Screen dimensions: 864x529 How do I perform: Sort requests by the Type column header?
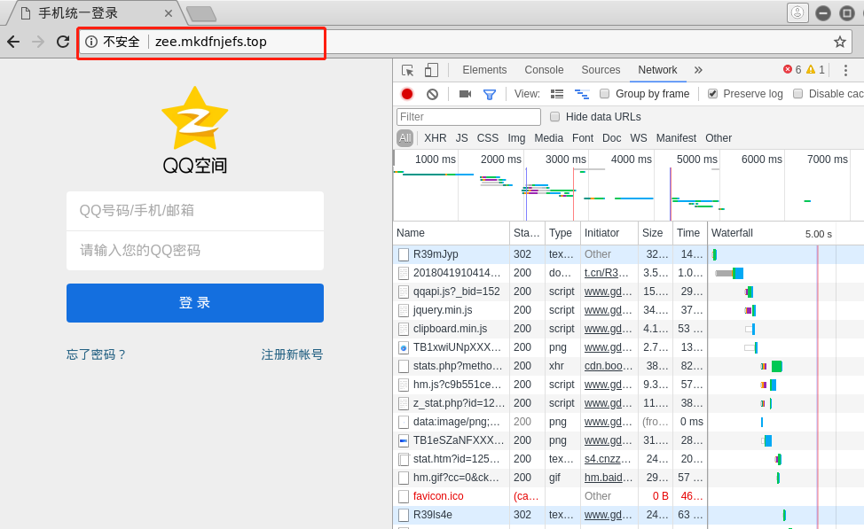[562, 233]
